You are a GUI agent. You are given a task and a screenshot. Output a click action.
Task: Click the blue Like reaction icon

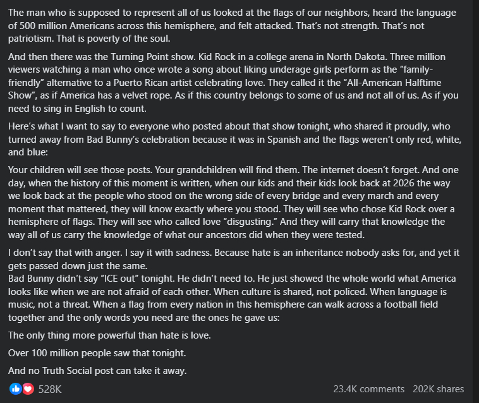16,389
